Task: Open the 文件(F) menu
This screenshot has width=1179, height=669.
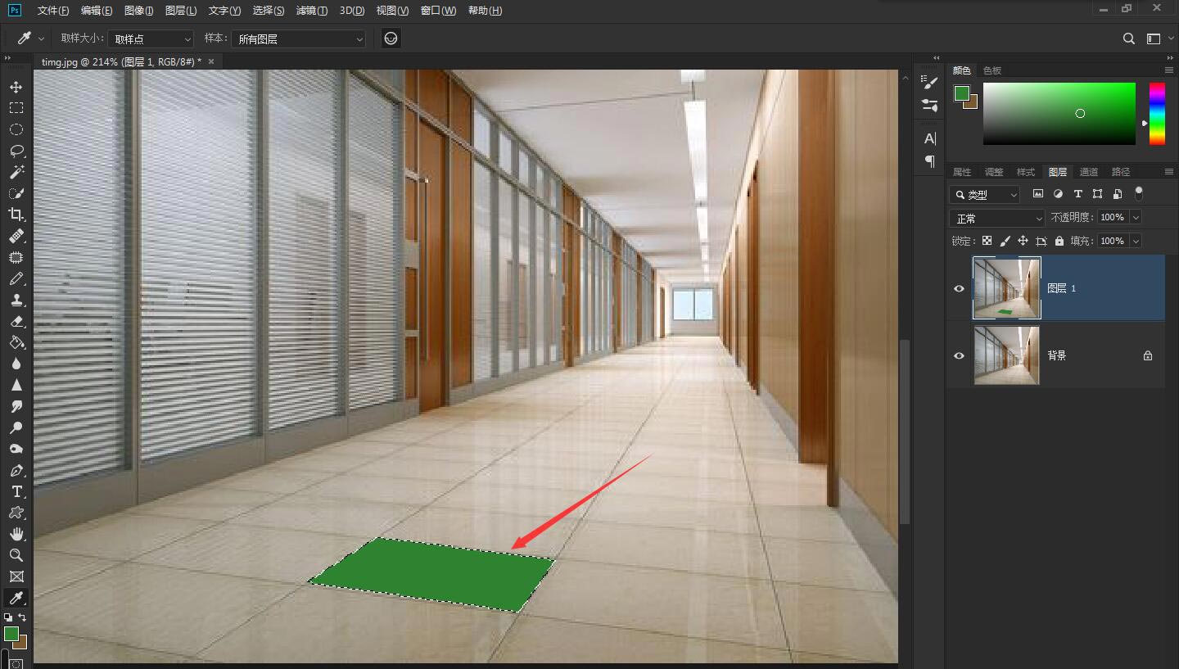Action: pyautogui.click(x=53, y=11)
